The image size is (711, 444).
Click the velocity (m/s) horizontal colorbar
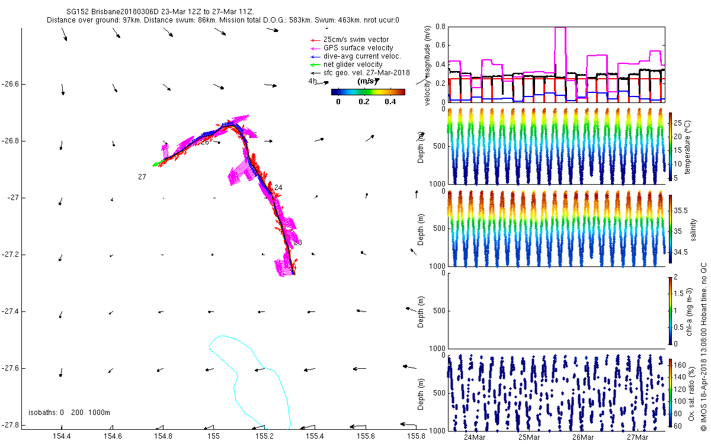tap(367, 92)
